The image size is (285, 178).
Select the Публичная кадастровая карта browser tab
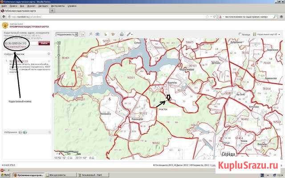click(x=24, y=11)
